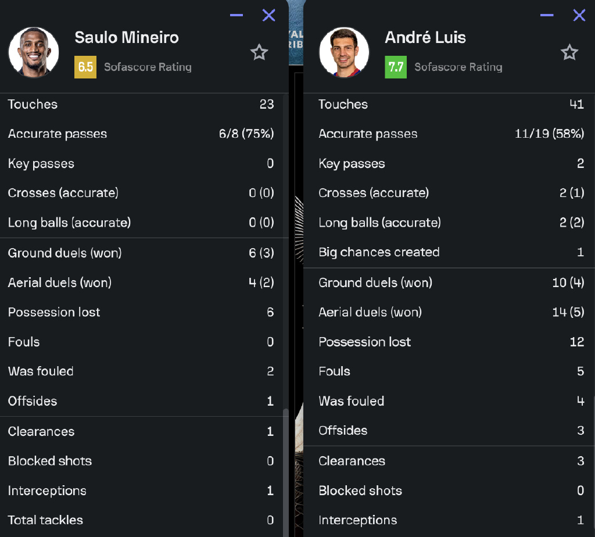Favorite André Luis with star icon

[569, 52]
